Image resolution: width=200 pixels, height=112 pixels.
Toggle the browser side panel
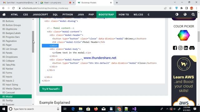(187, 8)
